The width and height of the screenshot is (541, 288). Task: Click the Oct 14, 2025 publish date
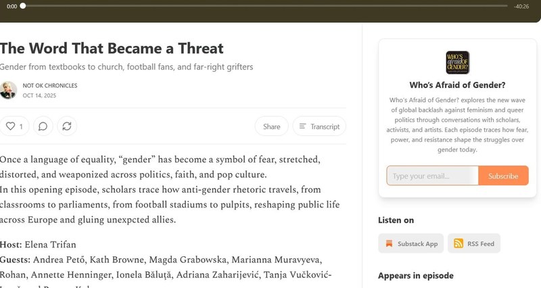39,95
